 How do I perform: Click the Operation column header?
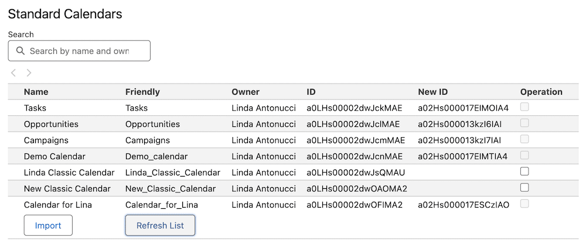click(541, 92)
